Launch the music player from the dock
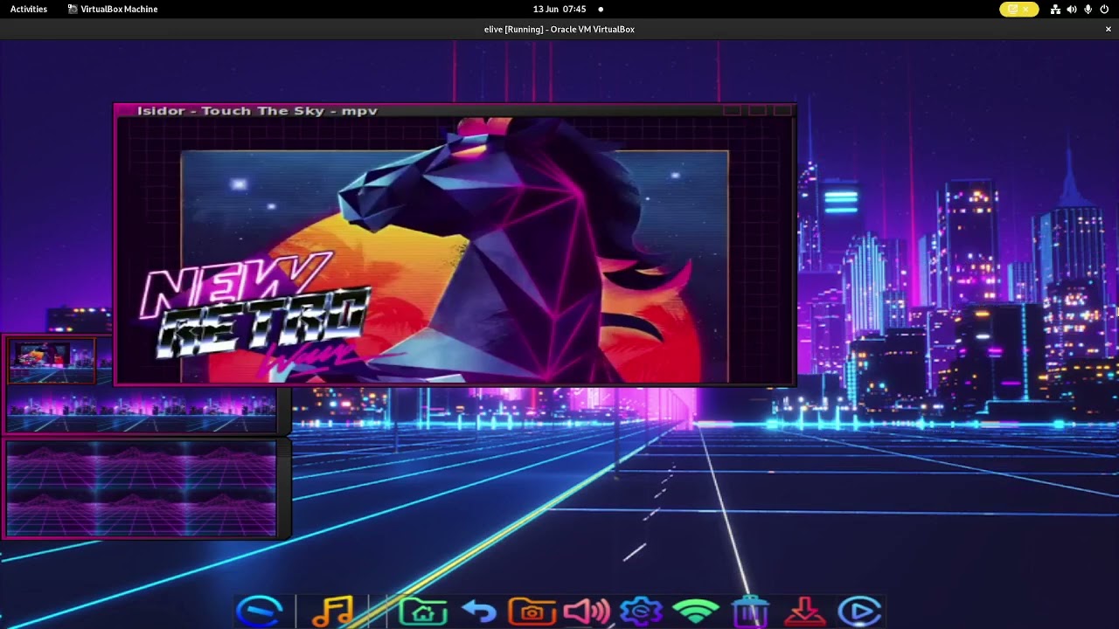Screen dimensions: 1119x629 (332, 612)
